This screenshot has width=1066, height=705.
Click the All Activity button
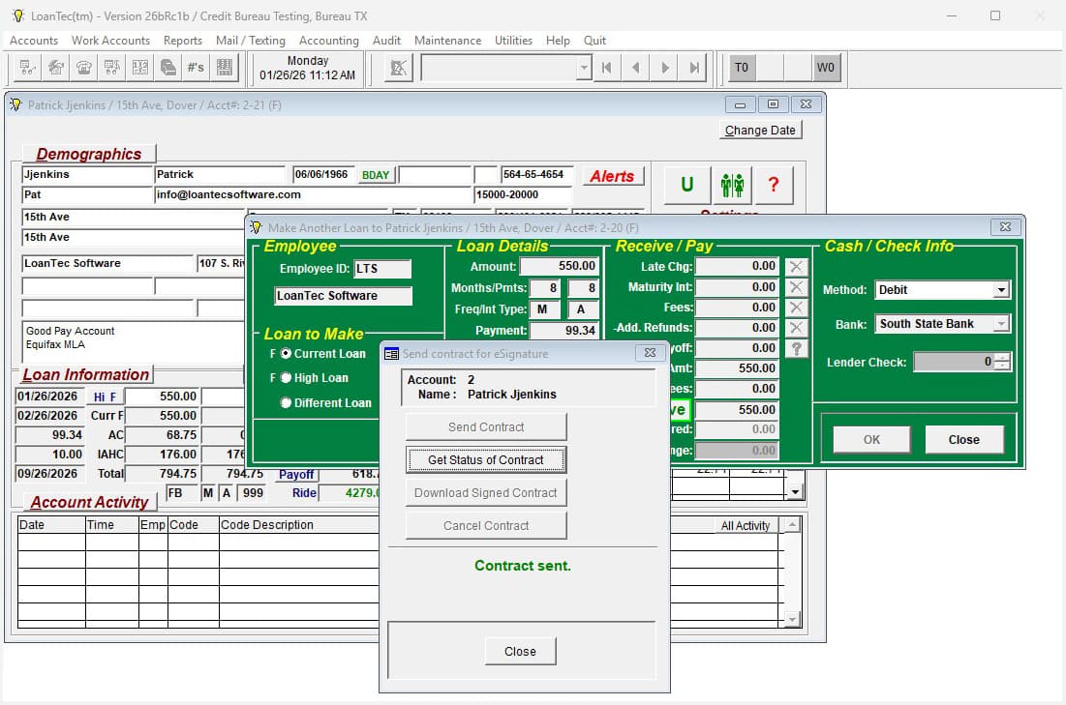click(746, 526)
